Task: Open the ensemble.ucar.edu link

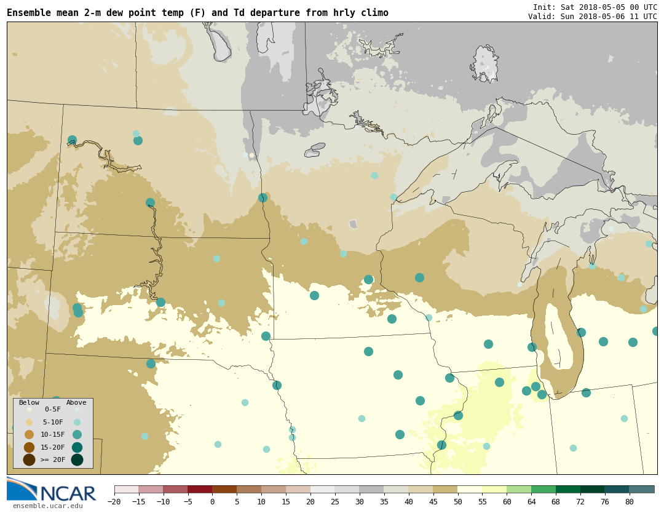Action: pyautogui.click(x=47, y=506)
